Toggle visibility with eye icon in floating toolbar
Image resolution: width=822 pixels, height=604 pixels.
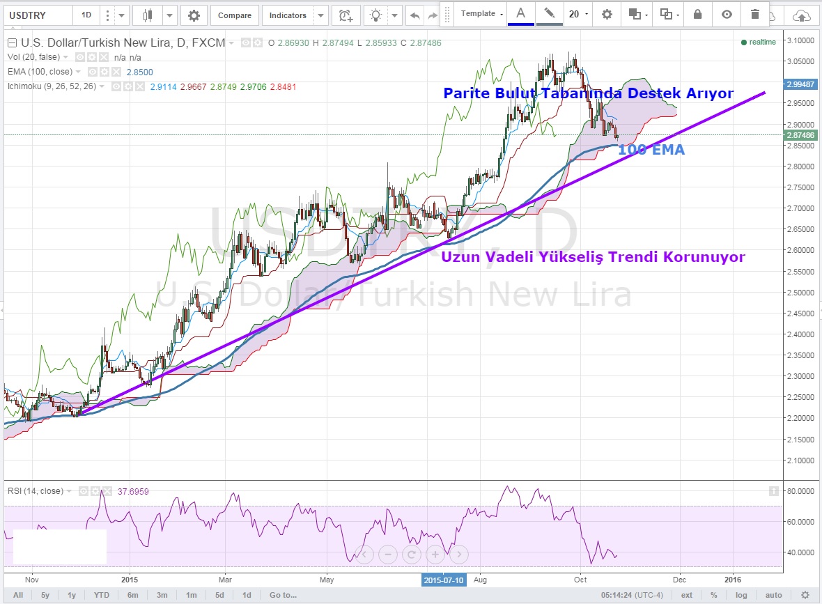pos(727,14)
